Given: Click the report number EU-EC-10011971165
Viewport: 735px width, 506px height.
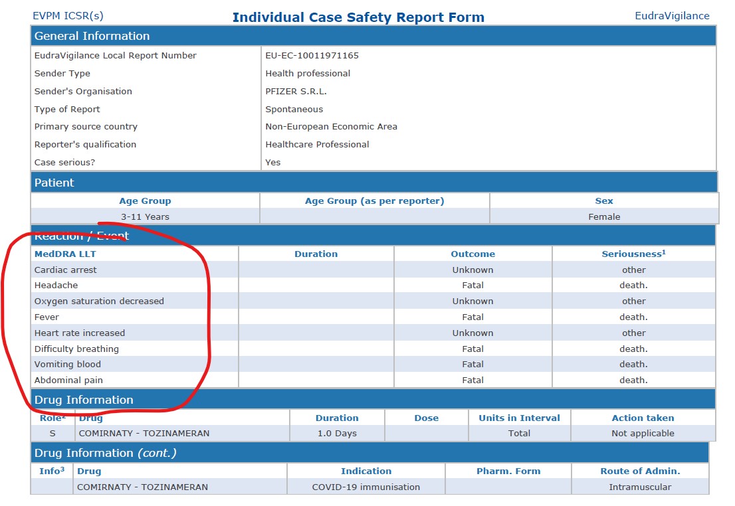Looking at the screenshot, I should point(312,56).
